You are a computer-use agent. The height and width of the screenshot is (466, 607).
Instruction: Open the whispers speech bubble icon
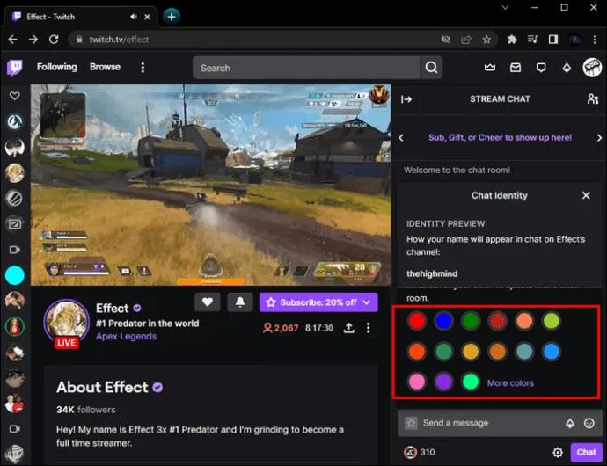click(541, 68)
